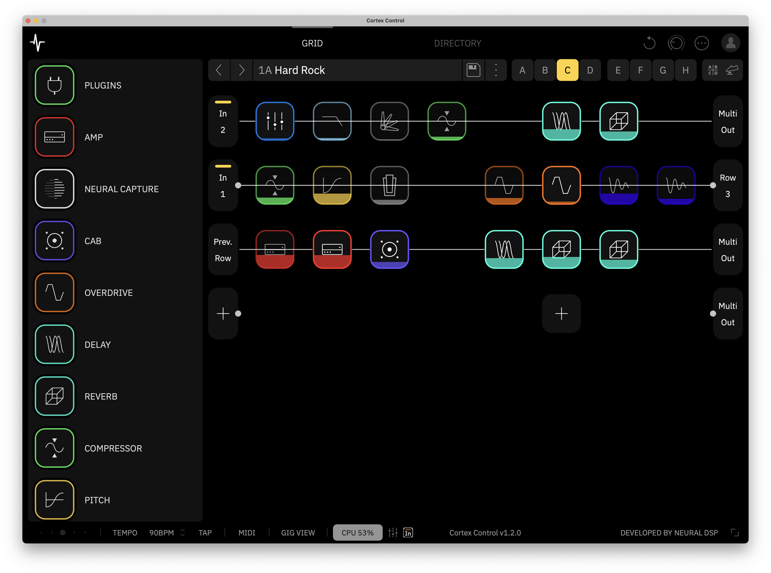Select the highlighted scene C
771x573 pixels.
tap(567, 70)
